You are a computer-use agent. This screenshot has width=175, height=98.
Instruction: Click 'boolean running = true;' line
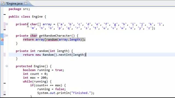pos(43,70)
